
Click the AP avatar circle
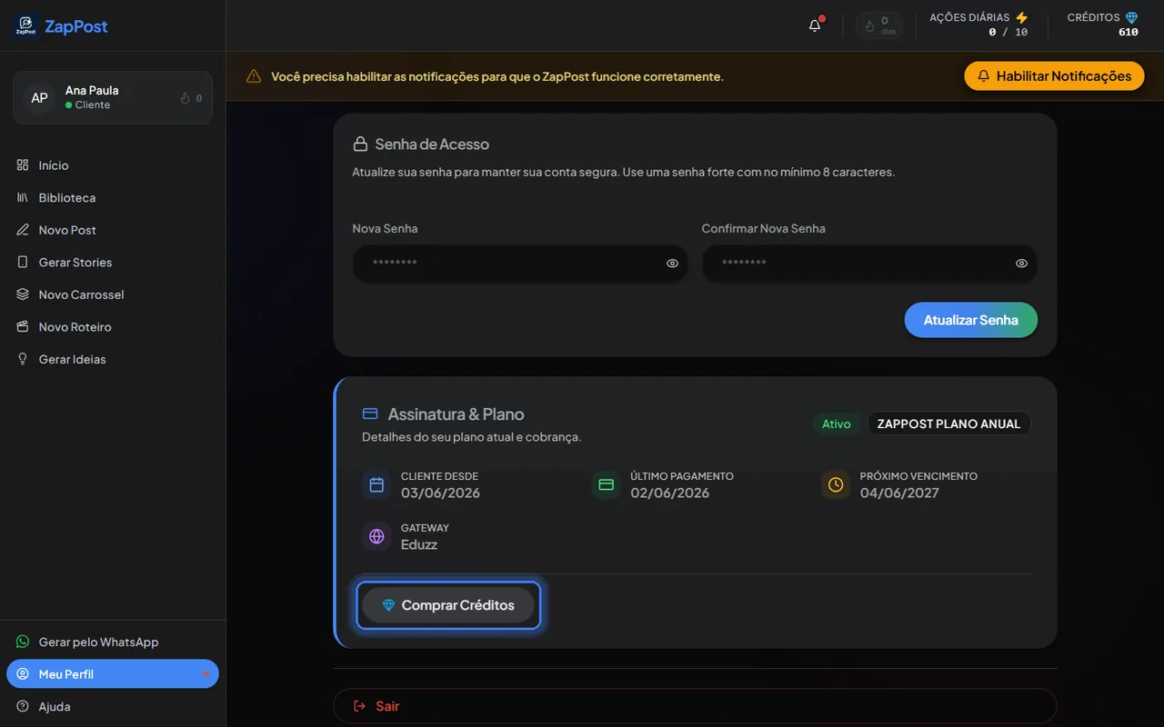39,97
